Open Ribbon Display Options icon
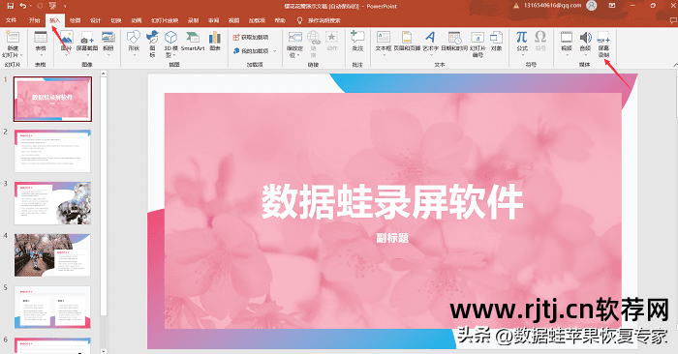The height and width of the screenshot is (354, 678). pos(612,6)
